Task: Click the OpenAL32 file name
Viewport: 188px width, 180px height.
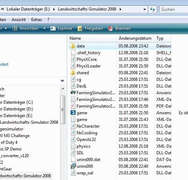Action: tap(86, 140)
